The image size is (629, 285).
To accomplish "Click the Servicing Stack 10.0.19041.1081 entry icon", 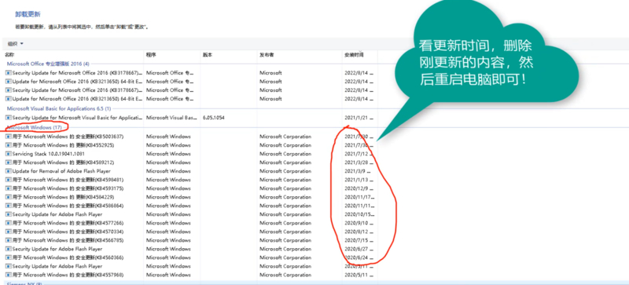I will point(9,154).
